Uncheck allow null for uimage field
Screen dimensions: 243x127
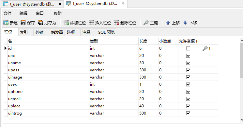pyautogui.click(x=188, y=77)
